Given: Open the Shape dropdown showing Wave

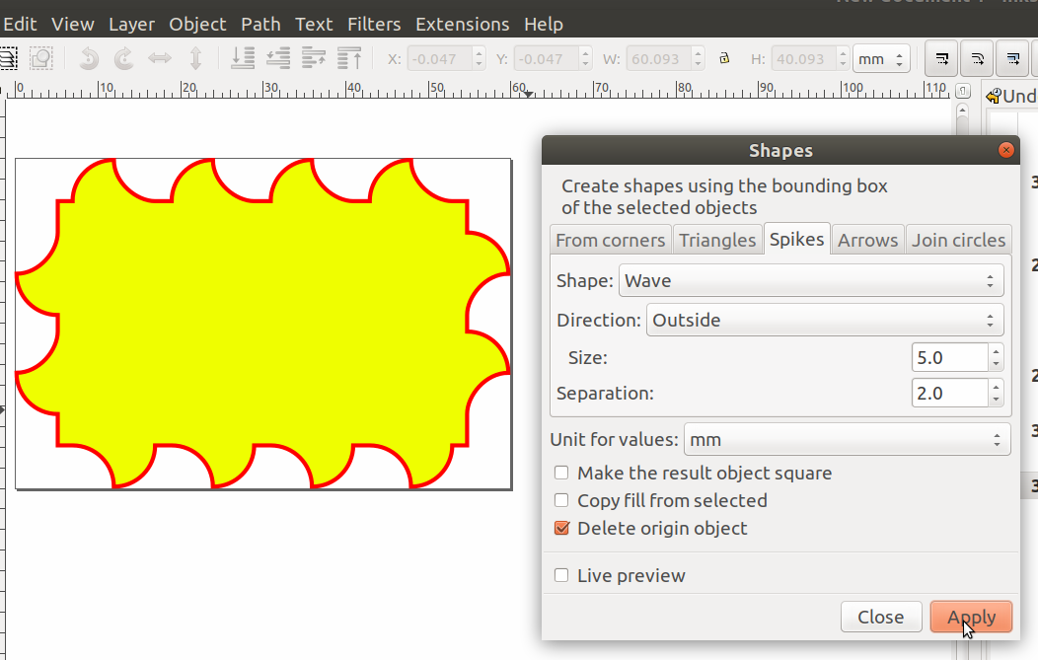Looking at the screenshot, I should (x=811, y=280).
